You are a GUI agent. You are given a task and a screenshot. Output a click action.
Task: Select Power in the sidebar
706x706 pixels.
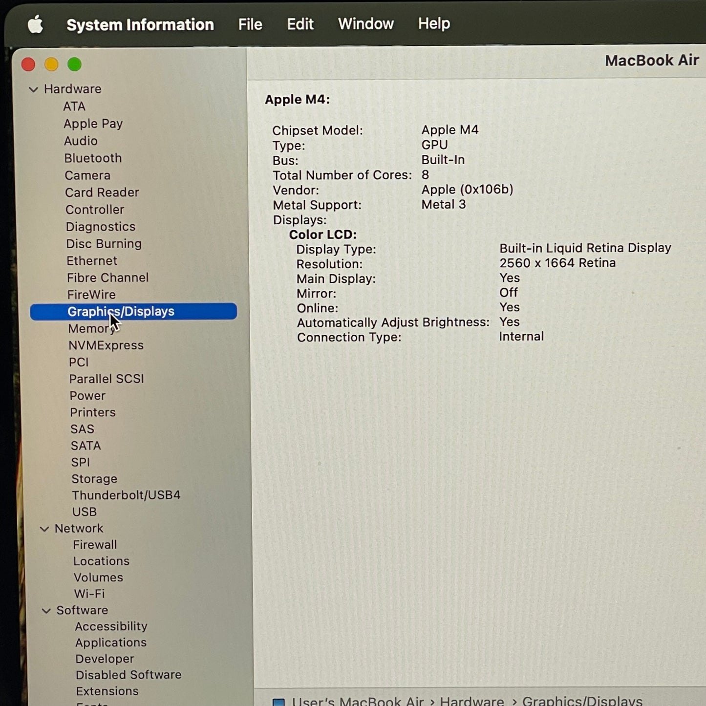coord(87,396)
